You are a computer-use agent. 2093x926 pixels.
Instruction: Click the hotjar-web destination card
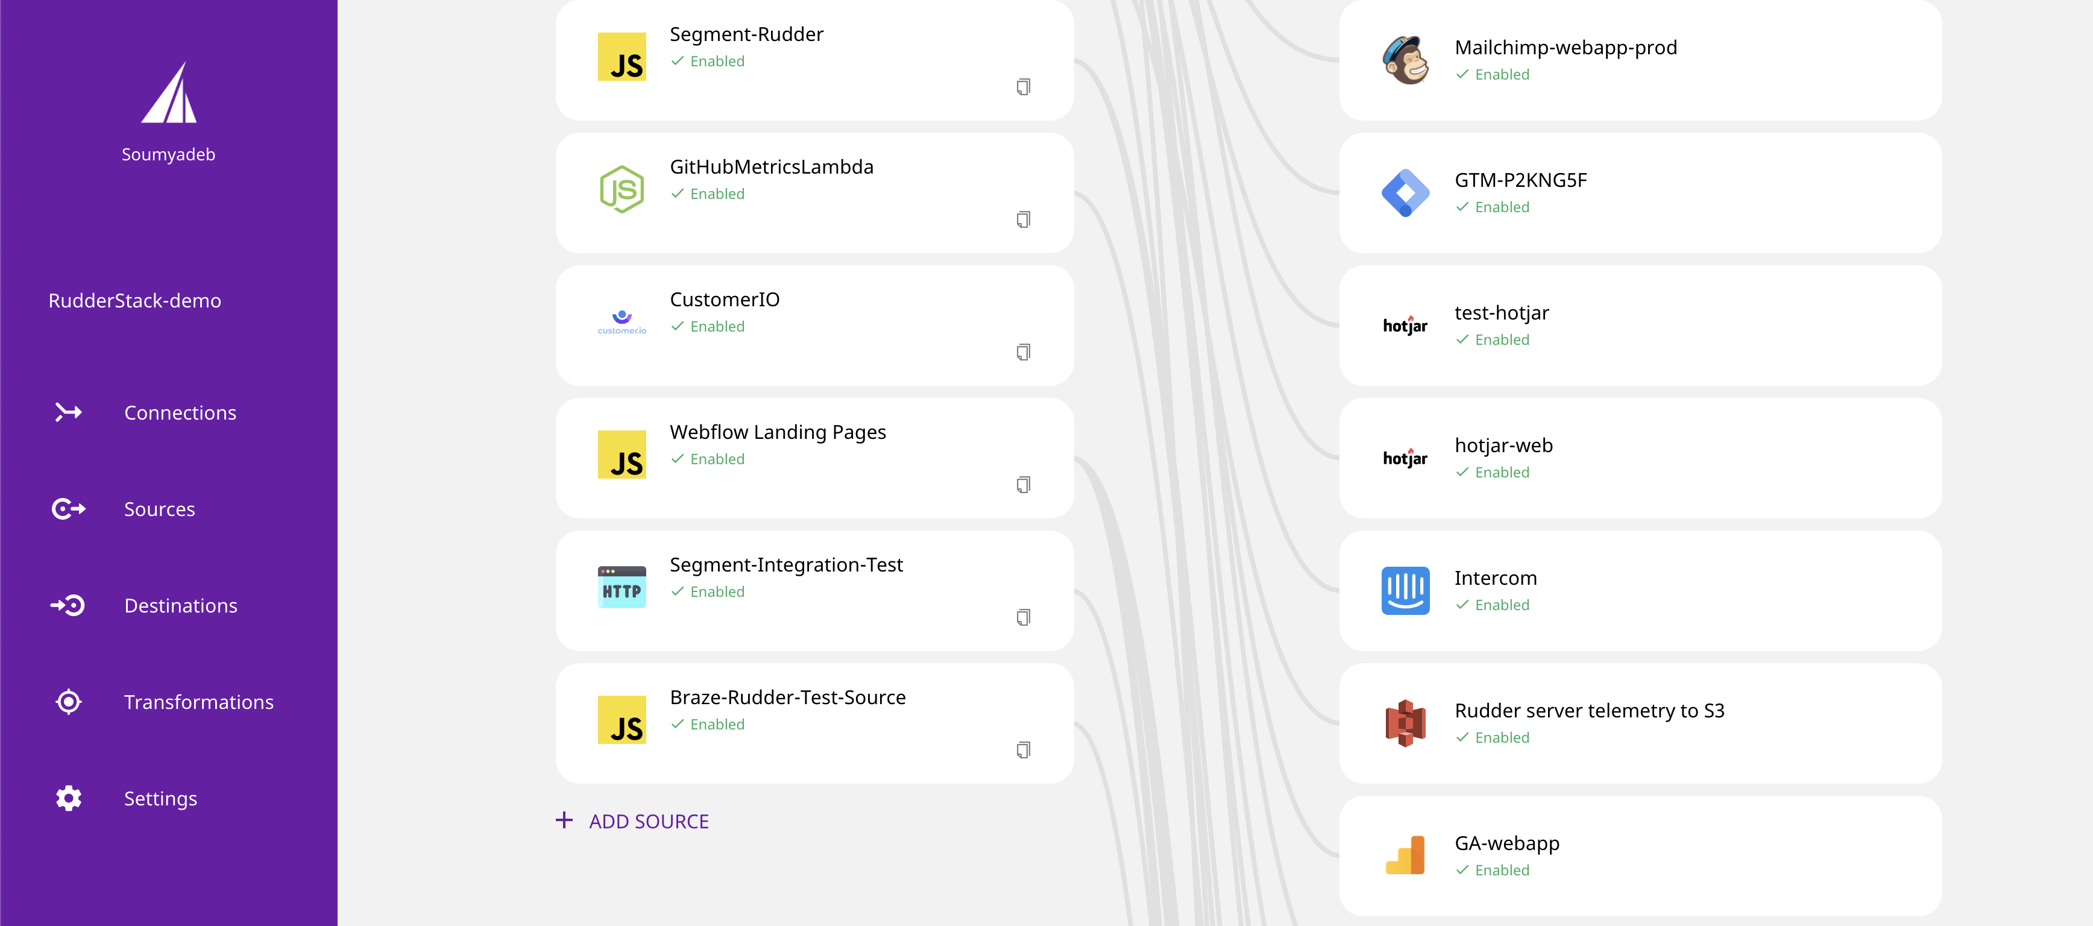[x=1641, y=458]
